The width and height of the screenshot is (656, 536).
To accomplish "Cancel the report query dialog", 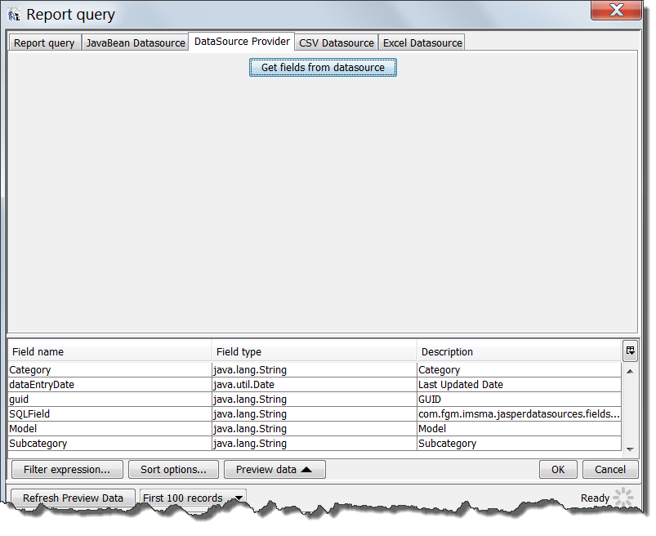I will tap(610, 470).
